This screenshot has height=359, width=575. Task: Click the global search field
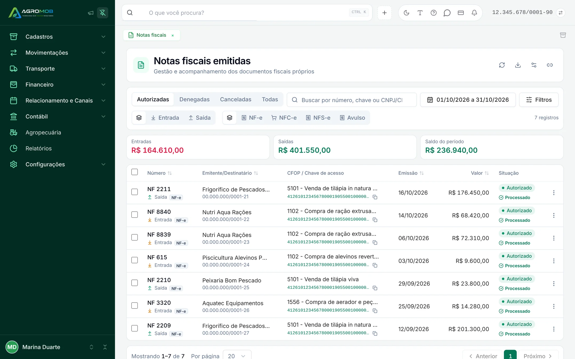(247, 13)
